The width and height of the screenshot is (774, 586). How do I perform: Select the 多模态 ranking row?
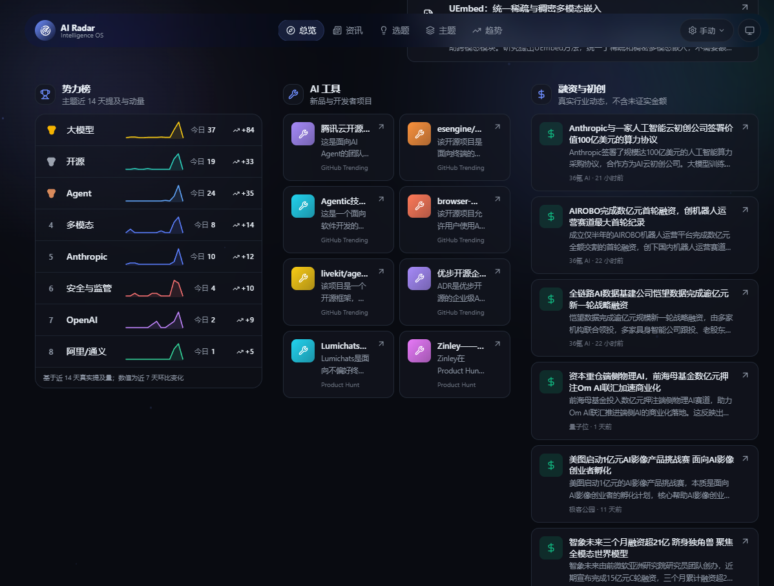pos(149,225)
